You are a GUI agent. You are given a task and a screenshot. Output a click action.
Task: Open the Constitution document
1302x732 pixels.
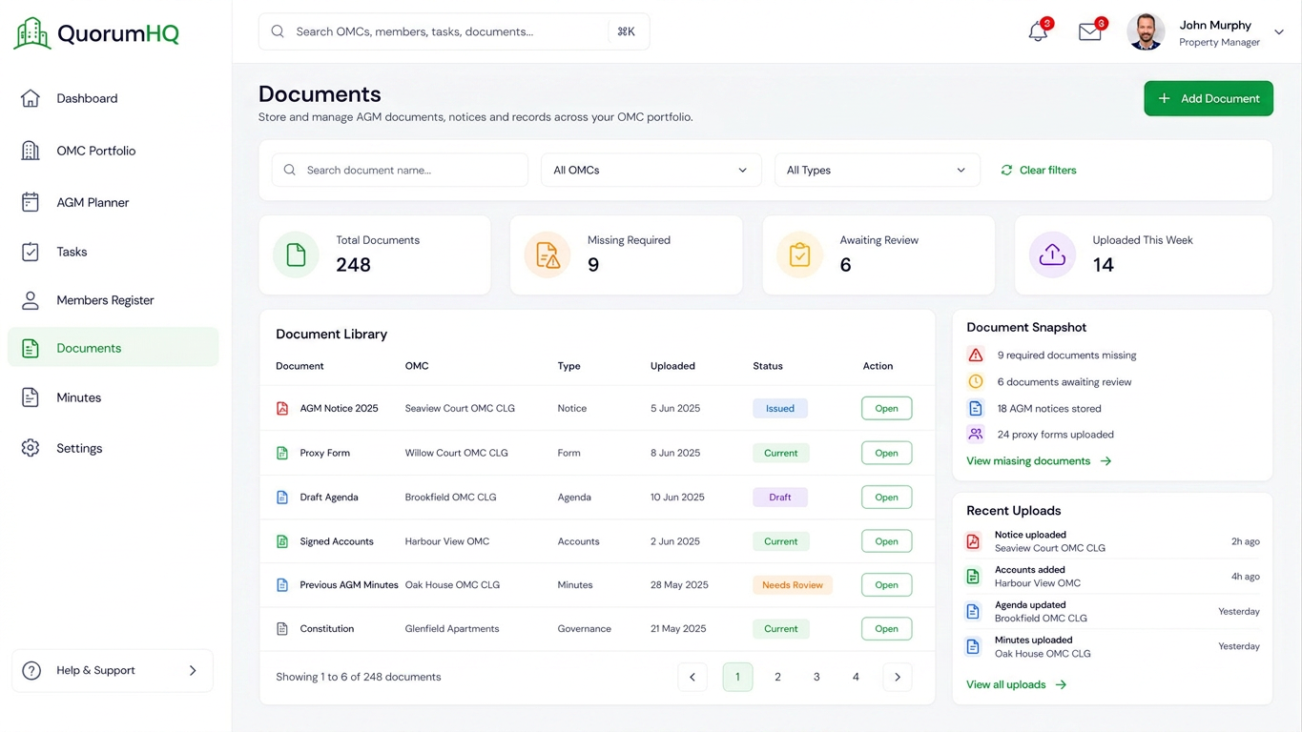[x=886, y=629]
